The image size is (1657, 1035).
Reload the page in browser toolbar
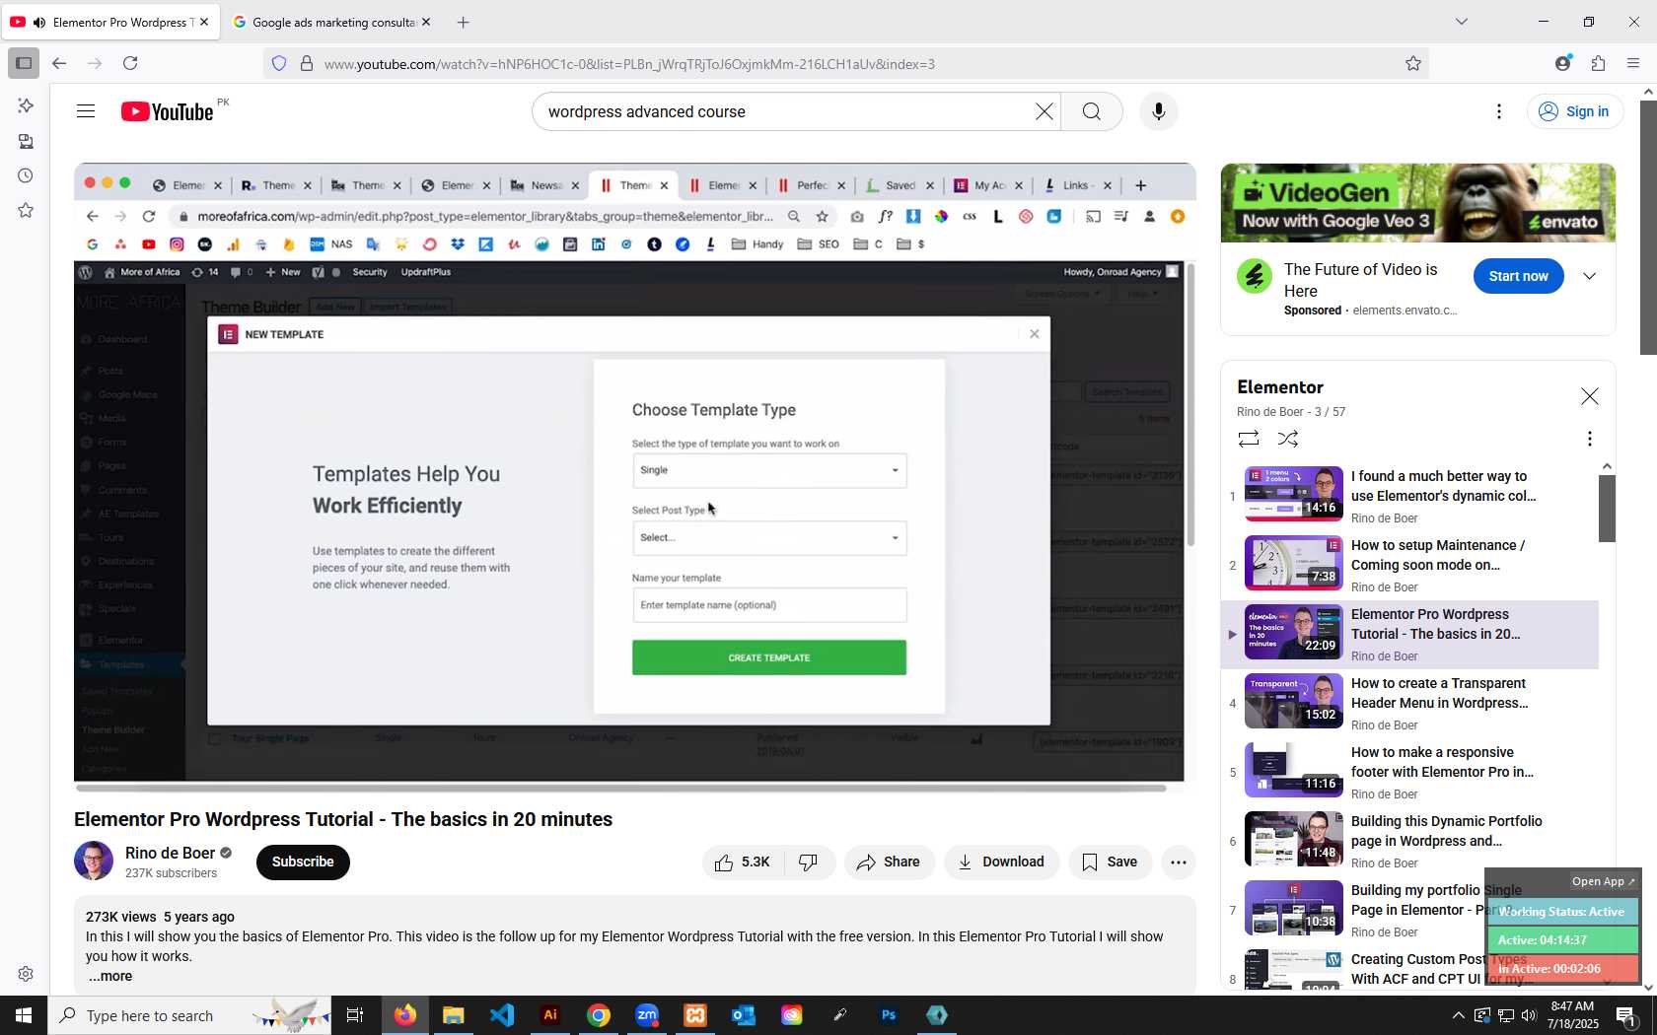[x=130, y=64]
